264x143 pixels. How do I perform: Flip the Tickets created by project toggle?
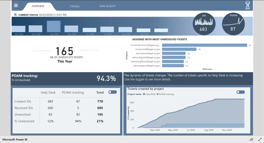tap(241, 92)
